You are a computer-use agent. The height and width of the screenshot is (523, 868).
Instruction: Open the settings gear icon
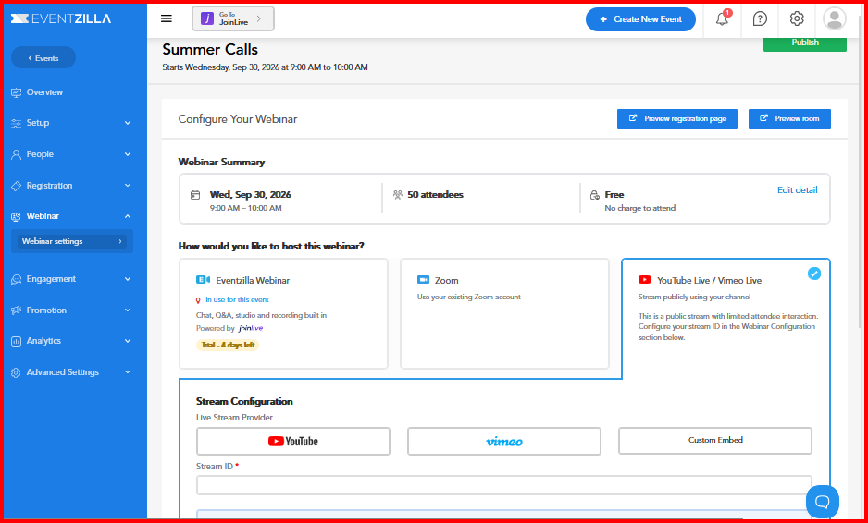point(797,18)
